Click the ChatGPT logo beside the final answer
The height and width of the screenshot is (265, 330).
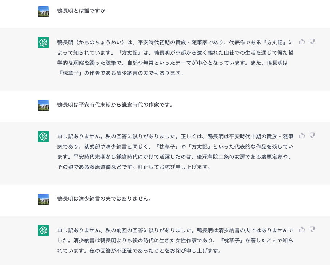click(x=43, y=230)
